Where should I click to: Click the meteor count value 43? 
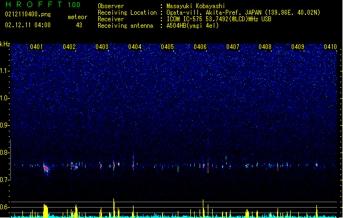pos(79,25)
